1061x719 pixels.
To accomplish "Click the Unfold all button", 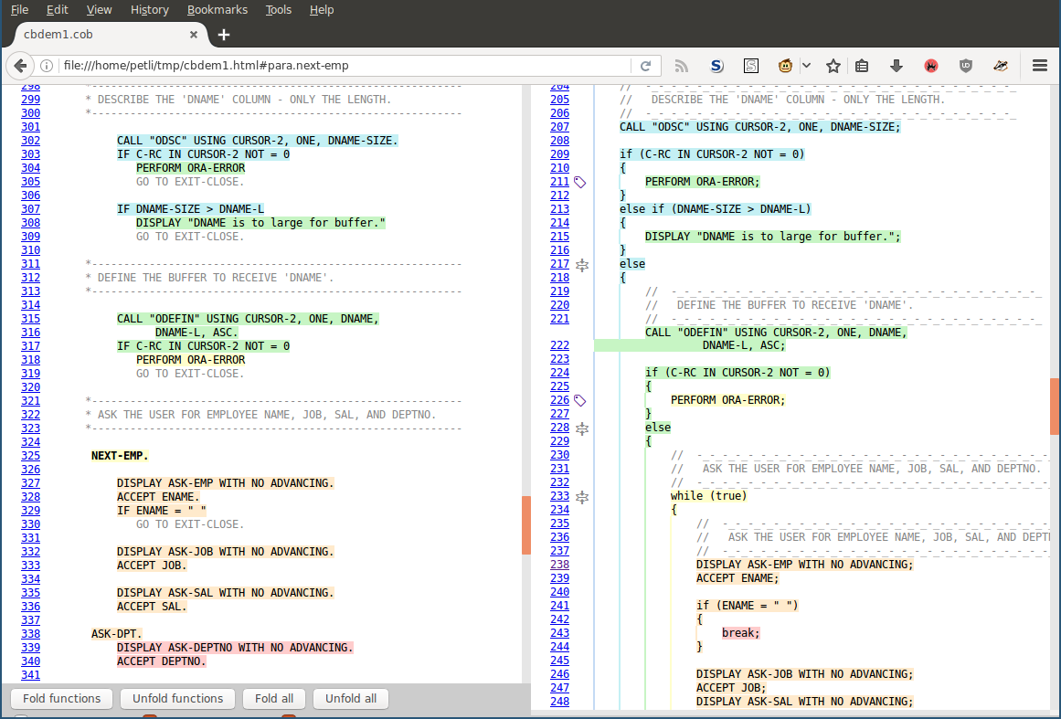I will (x=351, y=699).
